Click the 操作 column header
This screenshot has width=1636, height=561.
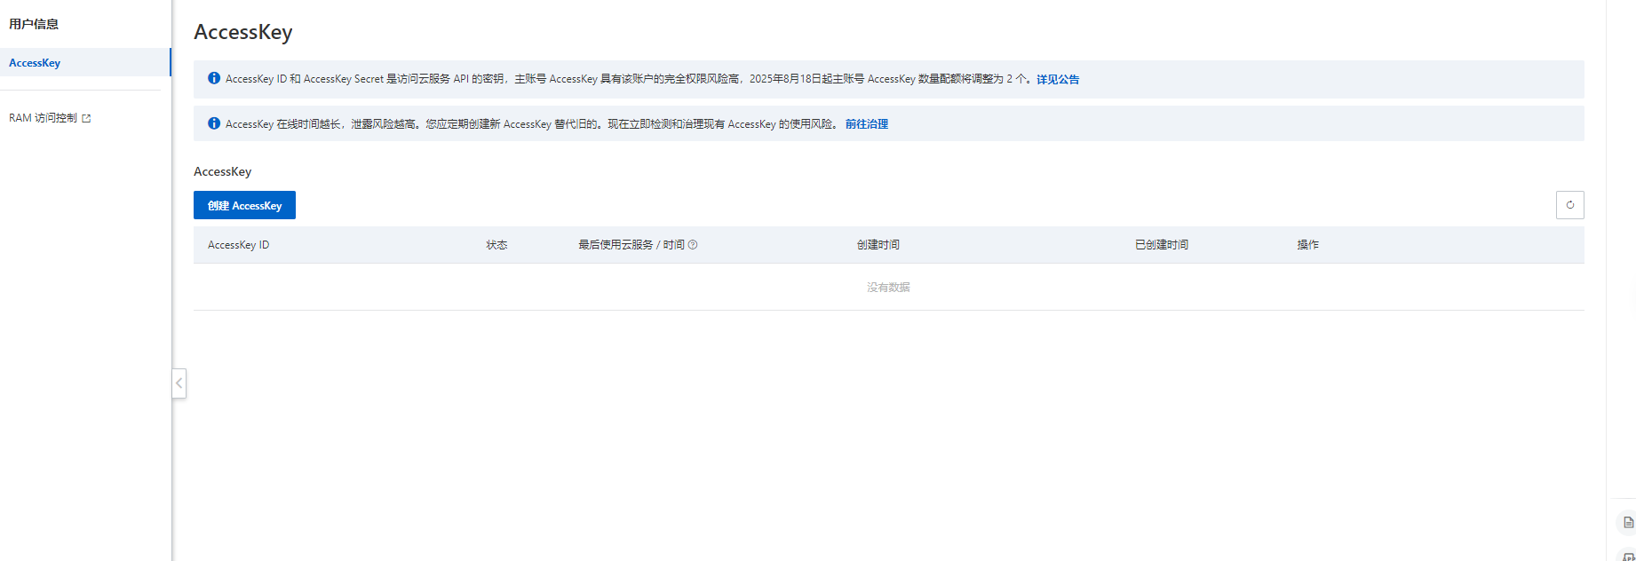point(1307,245)
